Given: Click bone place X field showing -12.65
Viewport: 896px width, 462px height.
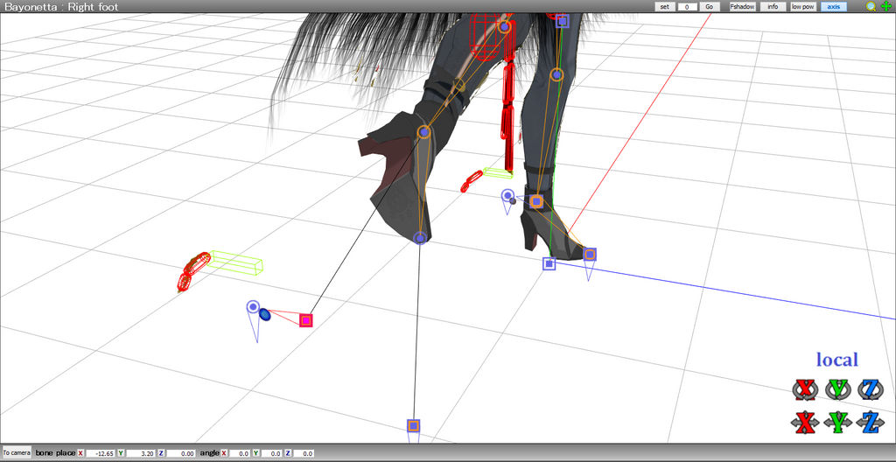Looking at the screenshot, I should click(x=100, y=453).
